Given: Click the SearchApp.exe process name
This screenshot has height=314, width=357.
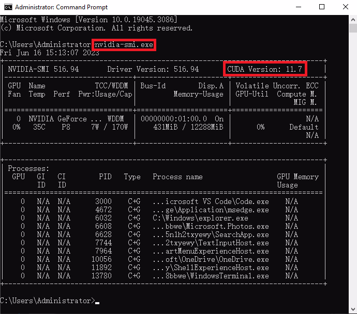Looking at the screenshot, I should (x=211, y=234).
